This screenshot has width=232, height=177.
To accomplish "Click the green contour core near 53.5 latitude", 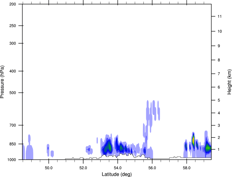I will [x=110, y=147].
